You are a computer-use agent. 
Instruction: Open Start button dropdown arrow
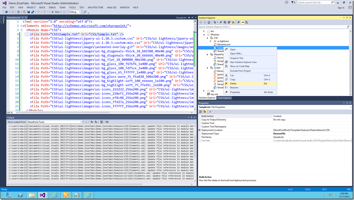coord(61,12)
